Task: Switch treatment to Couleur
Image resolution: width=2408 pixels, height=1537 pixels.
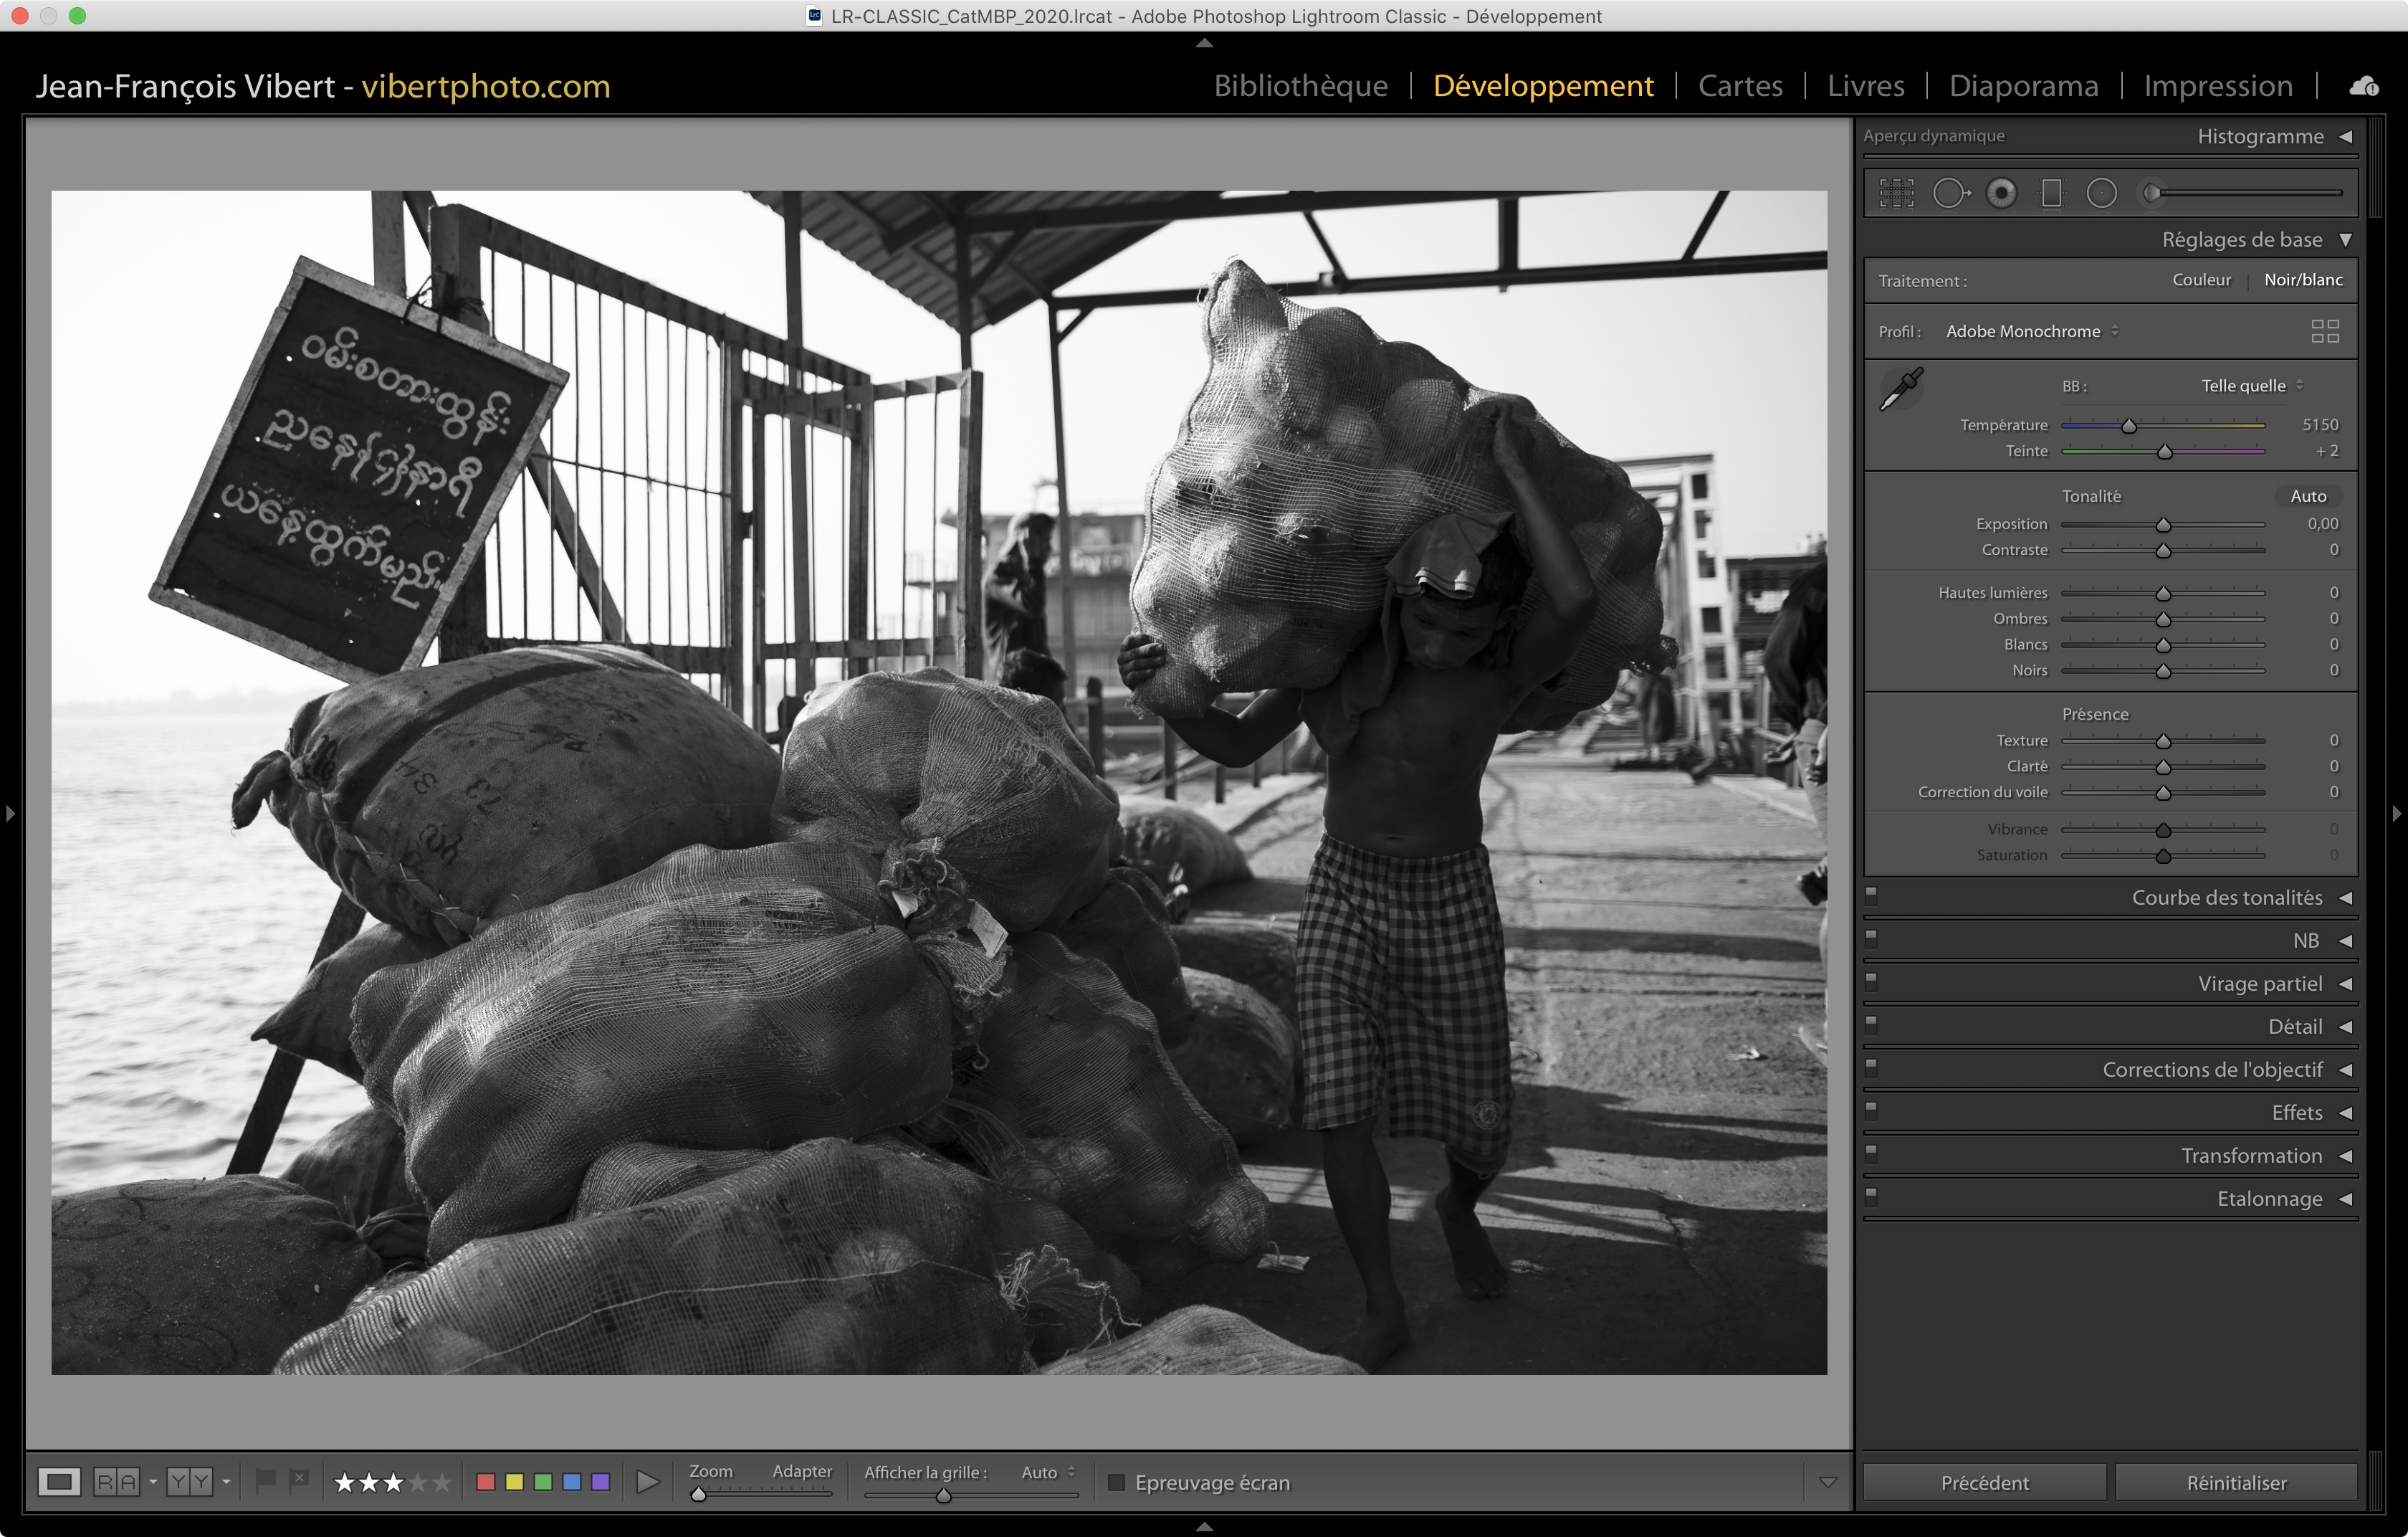Action: pos(2201,280)
